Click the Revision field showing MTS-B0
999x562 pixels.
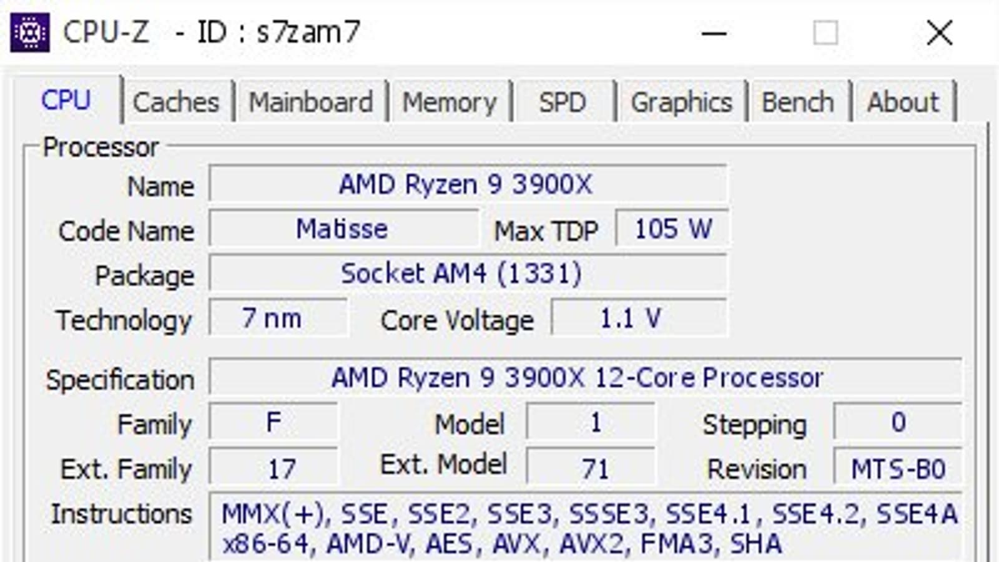click(897, 468)
